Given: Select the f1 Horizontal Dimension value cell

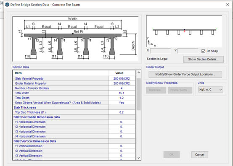Looking at the screenshot, I should pyautogui.click(x=122, y=122).
